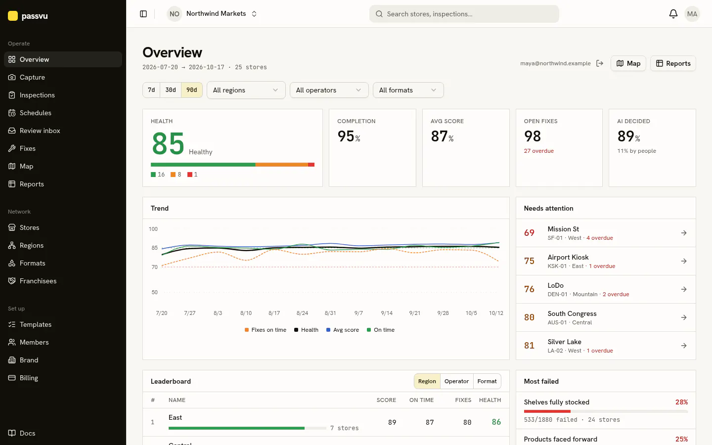712x445 pixels.
Task: Click the search stores input field
Action: (x=464, y=14)
